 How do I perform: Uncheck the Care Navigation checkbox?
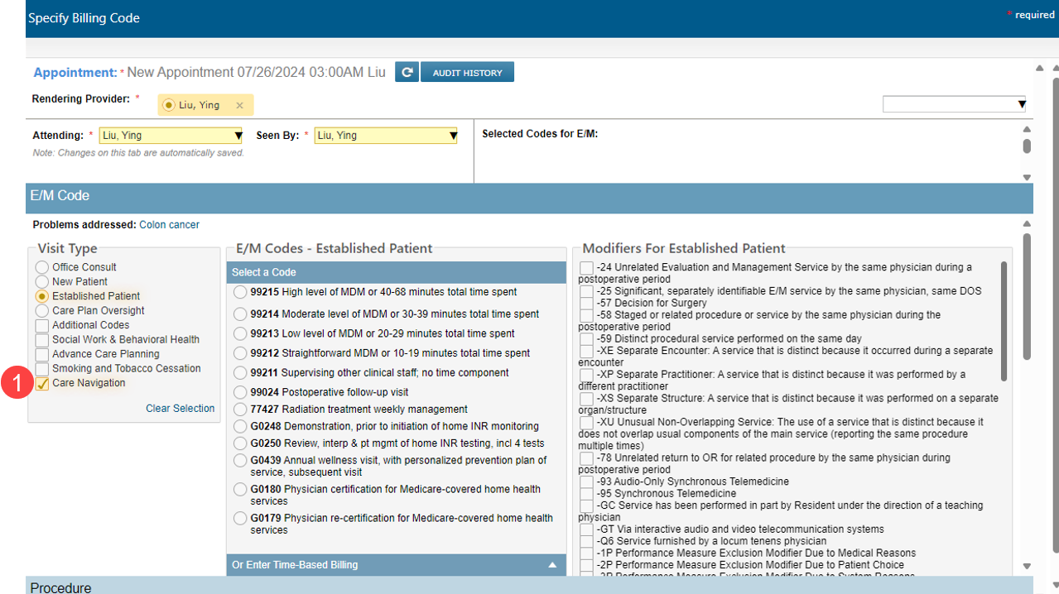coord(42,384)
